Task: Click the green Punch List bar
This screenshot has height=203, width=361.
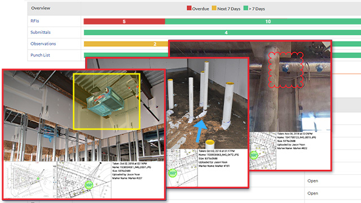Action: tap(126, 55)
